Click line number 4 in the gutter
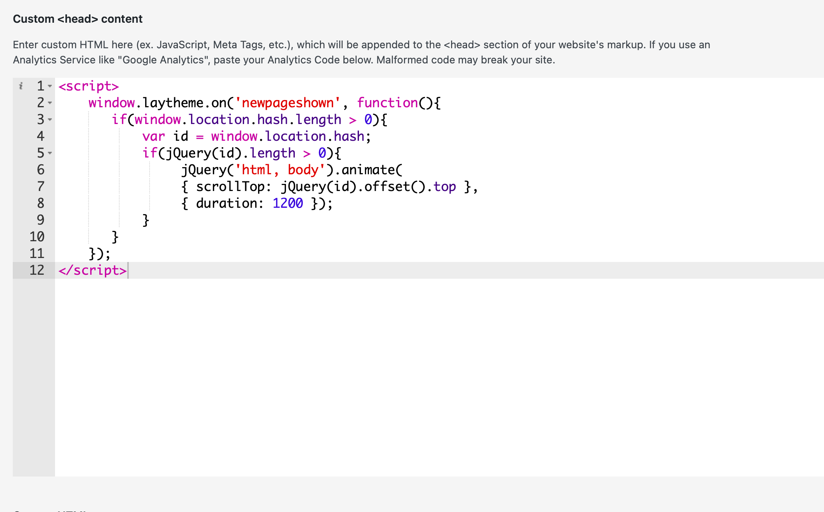This screenshot has height=512, width=824. (40, 136)
